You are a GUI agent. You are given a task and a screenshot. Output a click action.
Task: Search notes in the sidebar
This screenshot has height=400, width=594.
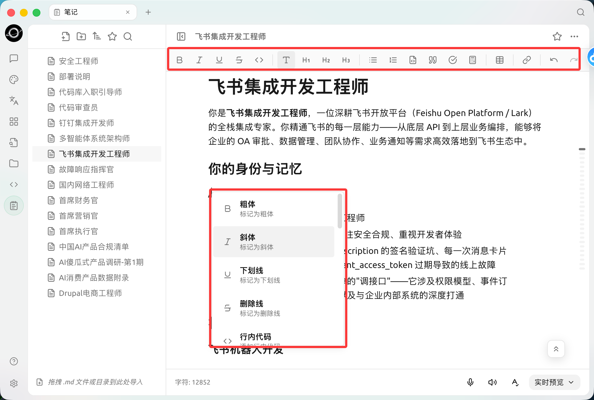(x=128, y=36)
